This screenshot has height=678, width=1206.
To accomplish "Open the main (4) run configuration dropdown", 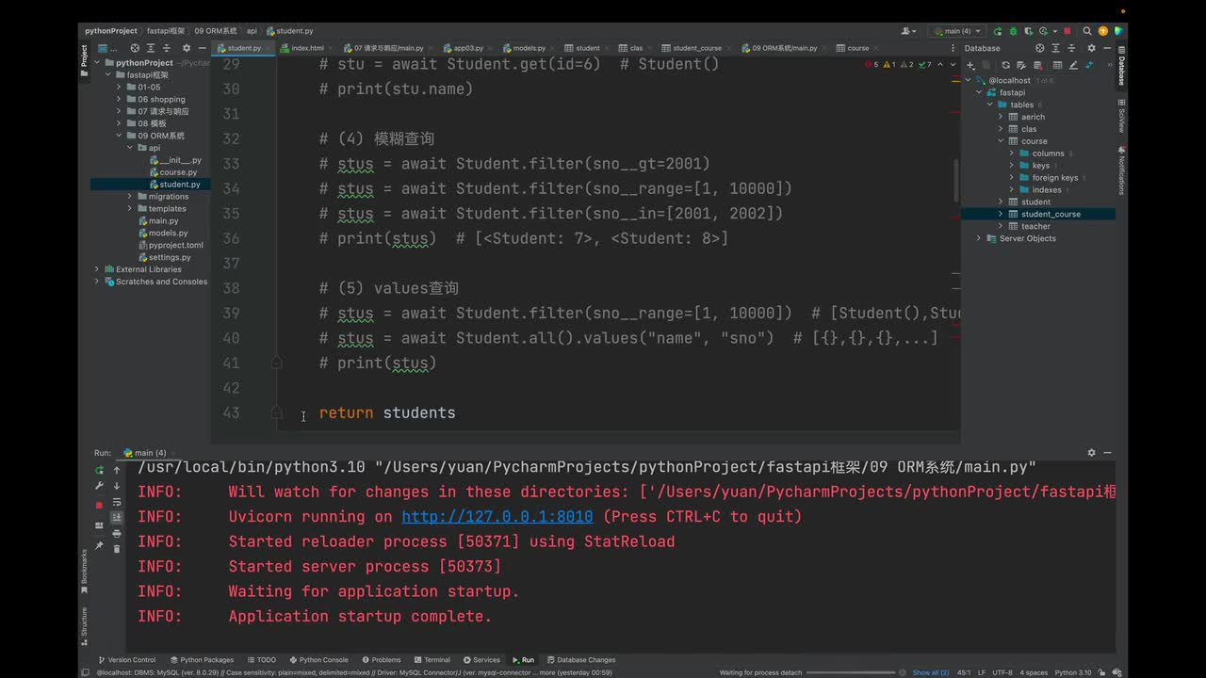I will [956, 31].
